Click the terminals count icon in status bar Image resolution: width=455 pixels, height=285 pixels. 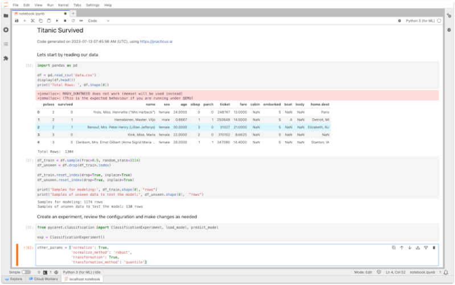coord(45,272)
